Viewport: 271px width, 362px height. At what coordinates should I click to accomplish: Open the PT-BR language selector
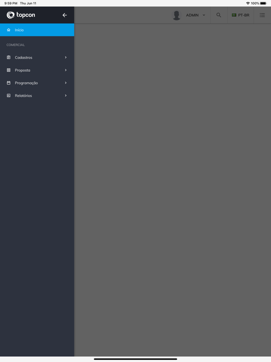click(240, 15)
